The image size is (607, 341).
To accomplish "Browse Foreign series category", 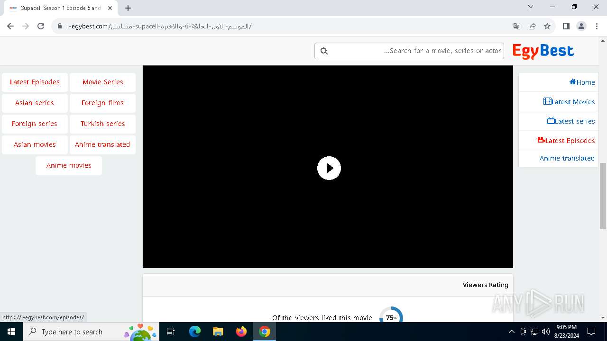I will pos(35,124).
